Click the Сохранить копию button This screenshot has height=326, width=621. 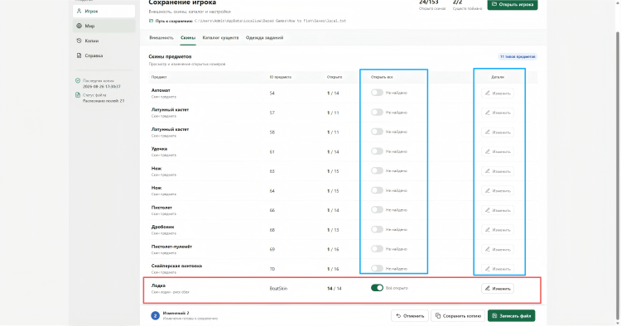coord(458,316)
